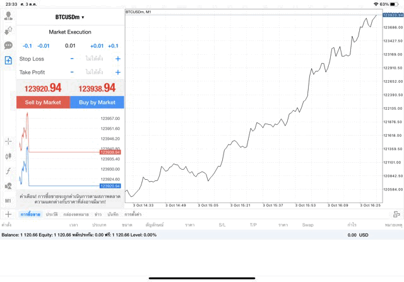This screenshot has height=282, width=404.
Task: Switch to the ประวัติ history tab
Action: tap(52, 214)
